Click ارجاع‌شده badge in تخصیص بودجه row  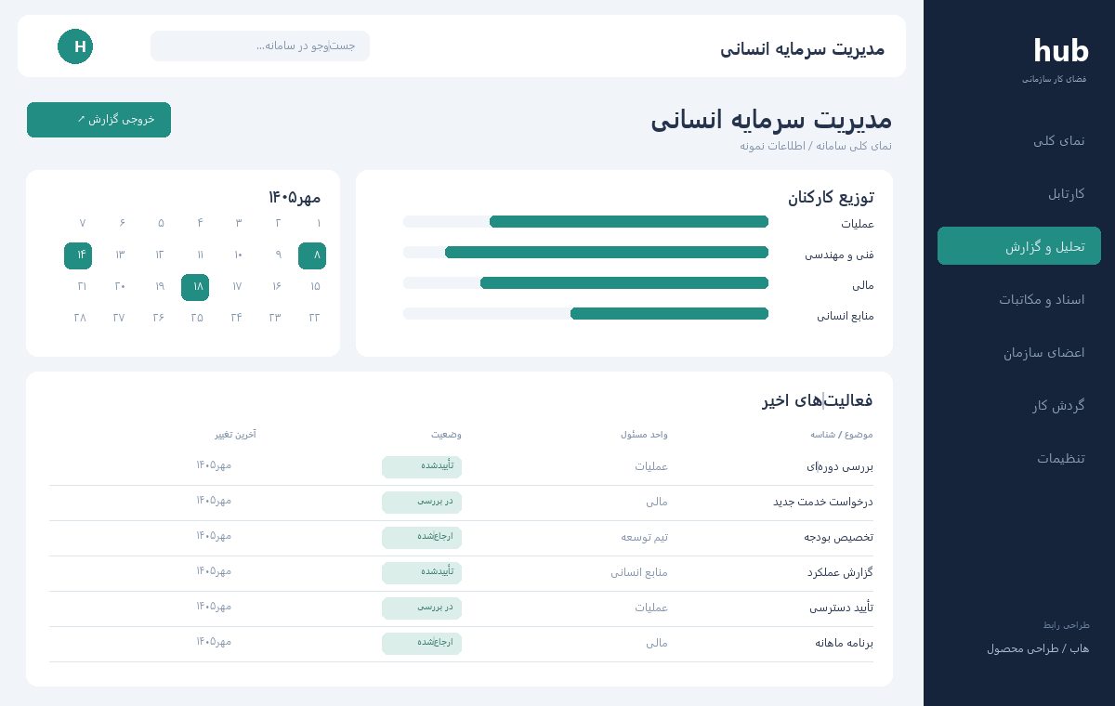point(422,538)
